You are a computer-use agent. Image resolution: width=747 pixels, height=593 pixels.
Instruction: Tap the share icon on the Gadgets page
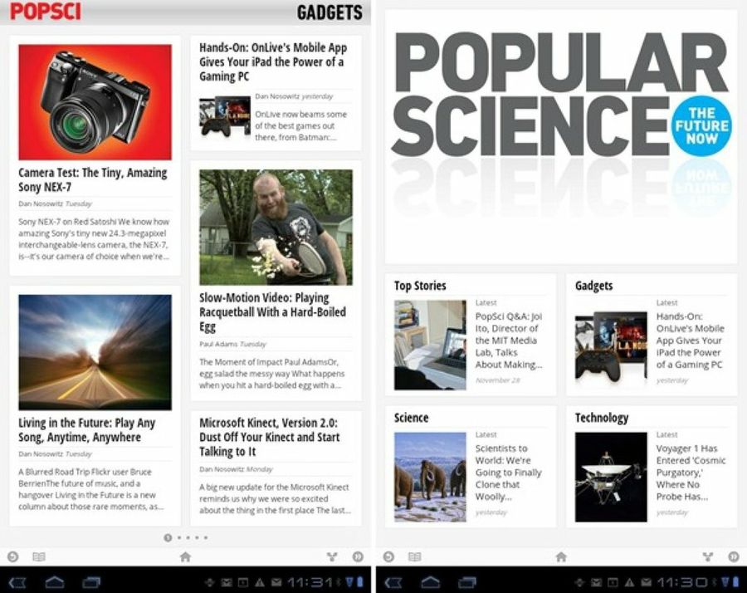point(332,557)
